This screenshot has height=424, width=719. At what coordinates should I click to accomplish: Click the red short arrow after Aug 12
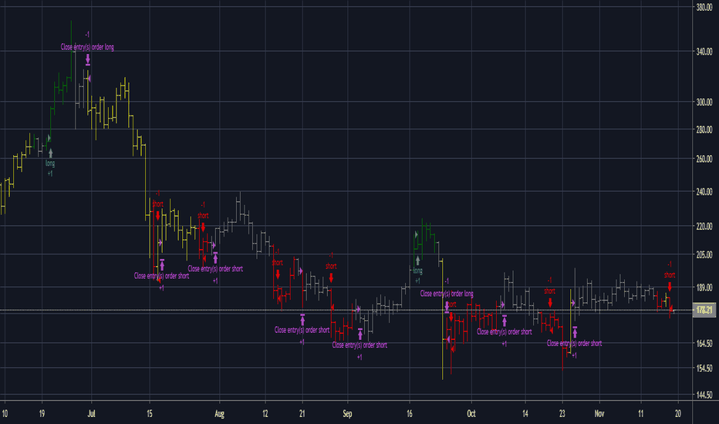(278, 274)
